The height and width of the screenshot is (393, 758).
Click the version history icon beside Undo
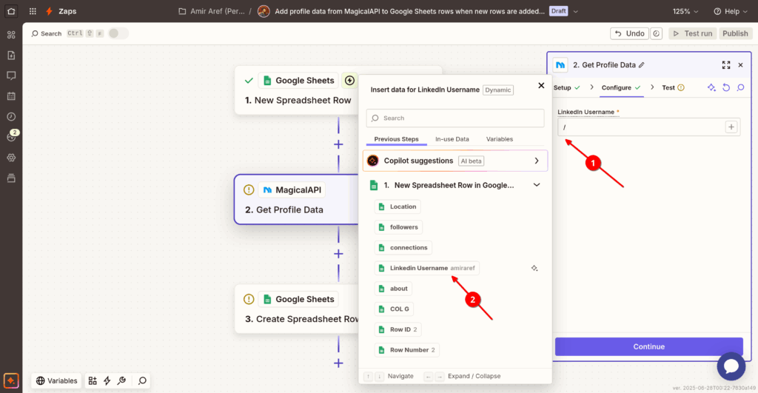tap(656, 33)
